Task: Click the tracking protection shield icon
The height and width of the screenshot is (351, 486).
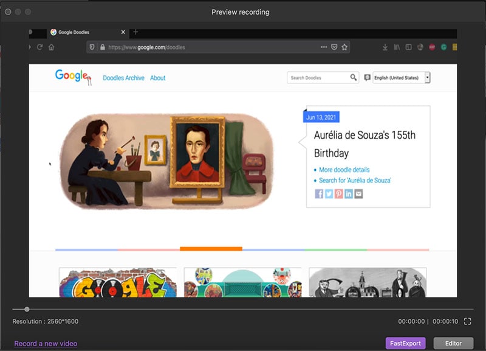Action: tap(92, 47)
